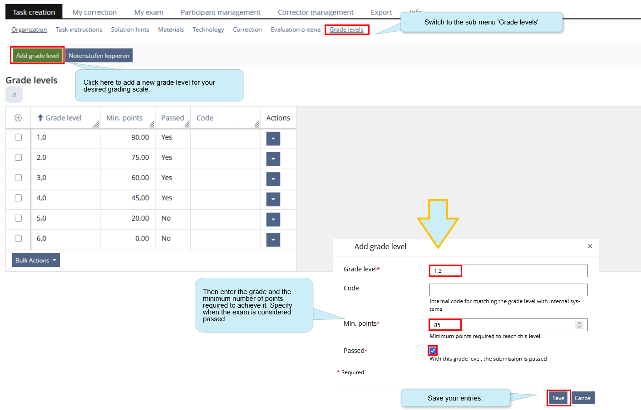Expand actions dropdown for grade 5,0
The width and height of the screenshot is (641, 410).
273,219
